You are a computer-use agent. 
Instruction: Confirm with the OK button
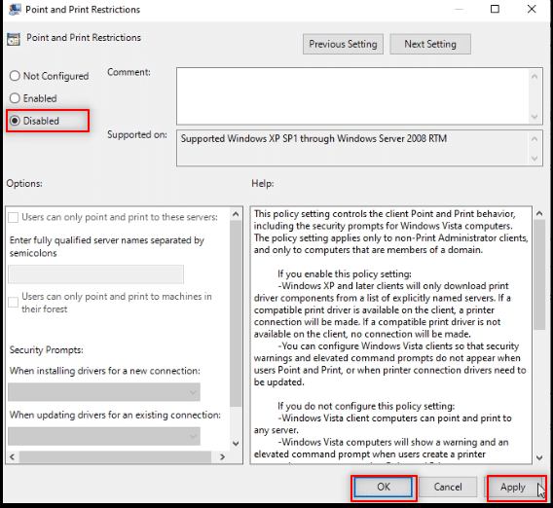click(x=384, y=488)
